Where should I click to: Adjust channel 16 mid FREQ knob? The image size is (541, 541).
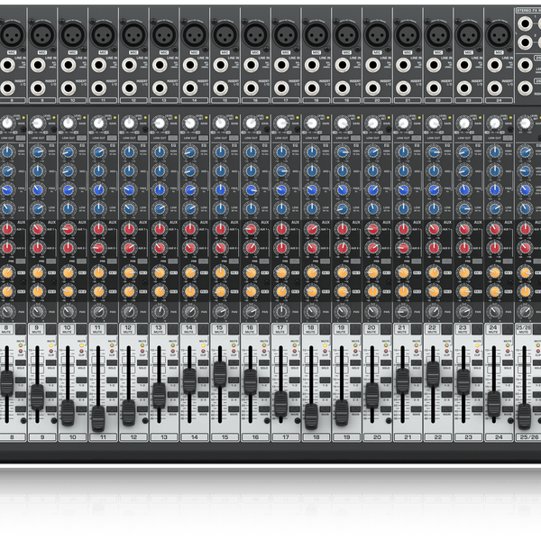click(x=252, y=189)
